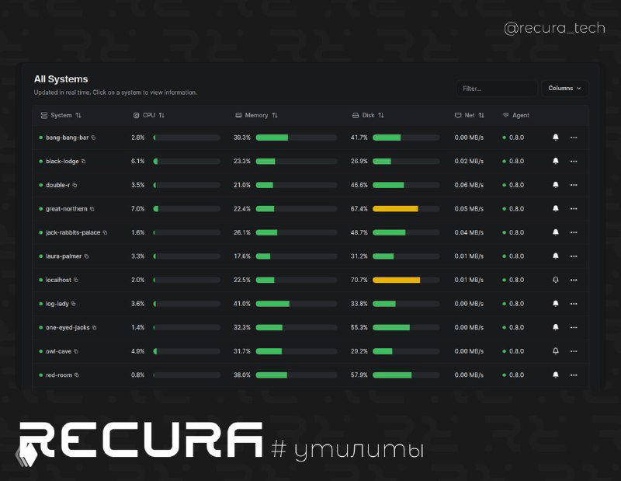Click copy icon beside great-northern
Viewport: 621px width, 481px height.
(x=92, y=209)
